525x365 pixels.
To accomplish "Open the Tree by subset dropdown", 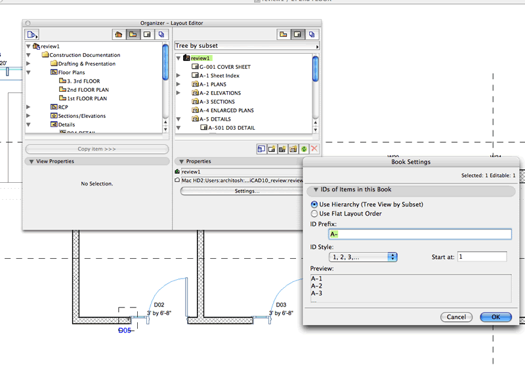I will 247,46.
